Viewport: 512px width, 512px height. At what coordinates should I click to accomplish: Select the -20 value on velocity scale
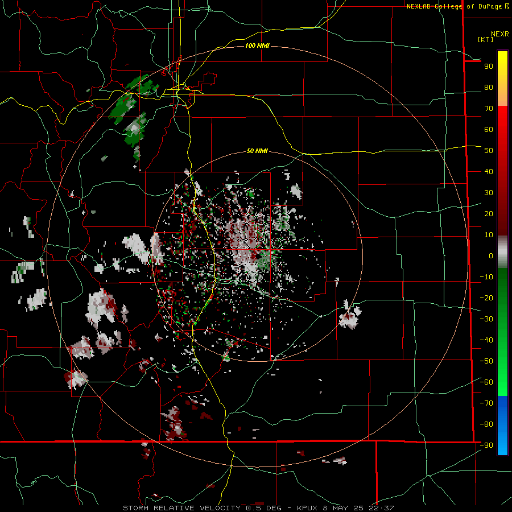[486, 298]
